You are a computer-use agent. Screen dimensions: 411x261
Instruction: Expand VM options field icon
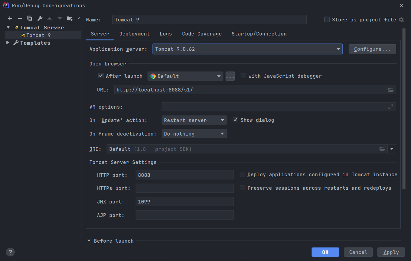391,107
